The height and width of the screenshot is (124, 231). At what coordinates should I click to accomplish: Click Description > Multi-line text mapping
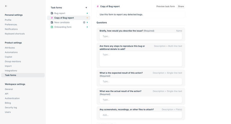click(x=168, y=46)
